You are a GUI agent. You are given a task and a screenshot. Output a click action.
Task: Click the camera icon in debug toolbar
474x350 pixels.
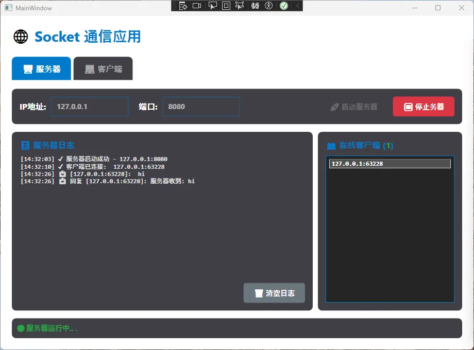[x=197, y=6]
